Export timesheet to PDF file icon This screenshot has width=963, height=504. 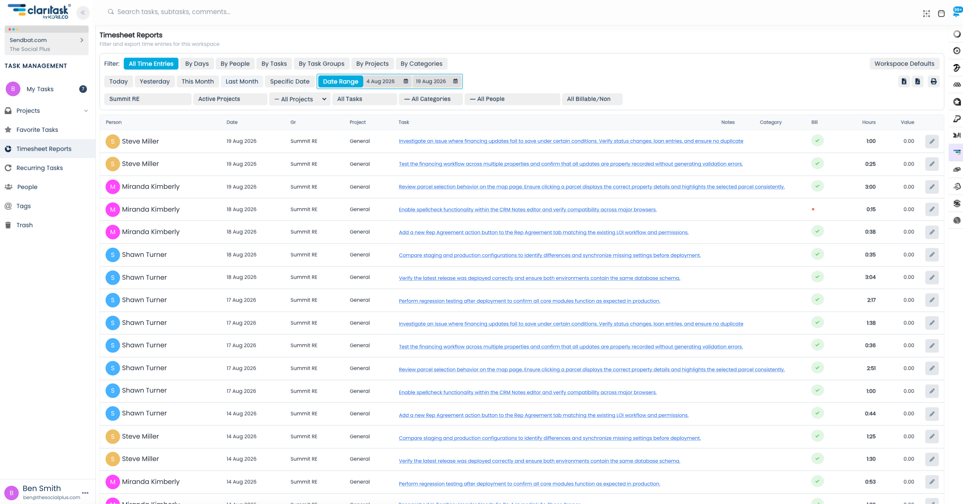tap(918, 81)
